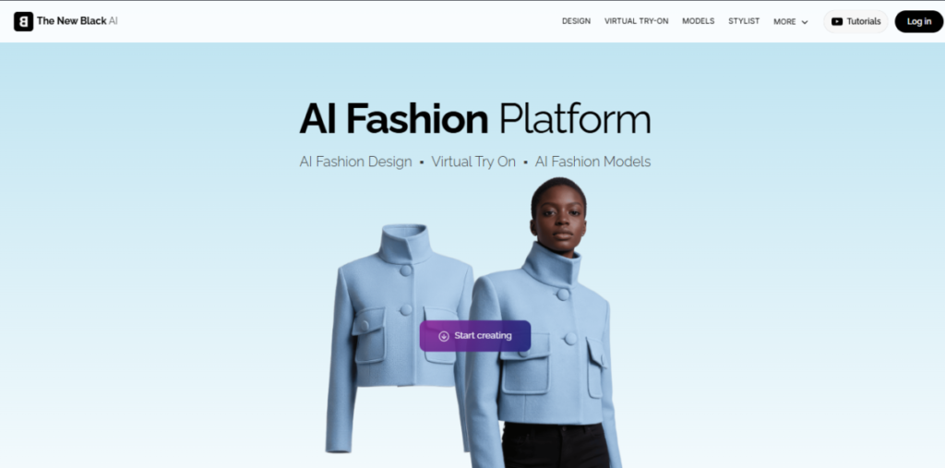Open the VIRTUAL TRY-ON menu item
The image size is (945, 468).
pyautogui.click(x=637, y=21)
